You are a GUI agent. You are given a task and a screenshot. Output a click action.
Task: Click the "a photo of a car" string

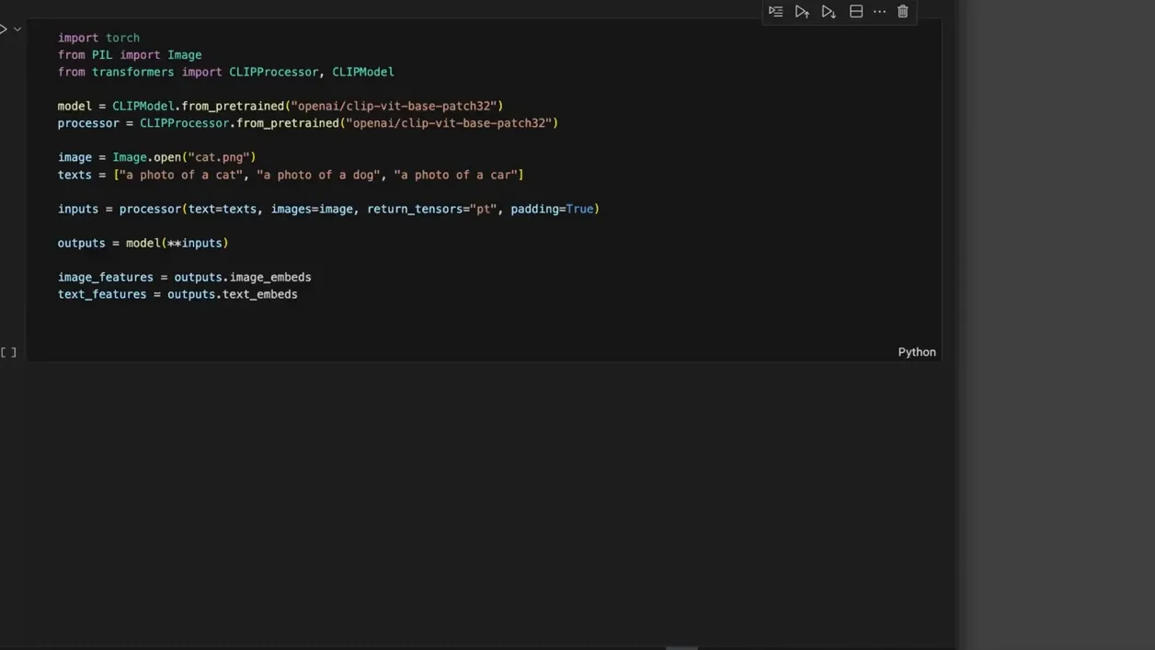click(x=455, y=175)
